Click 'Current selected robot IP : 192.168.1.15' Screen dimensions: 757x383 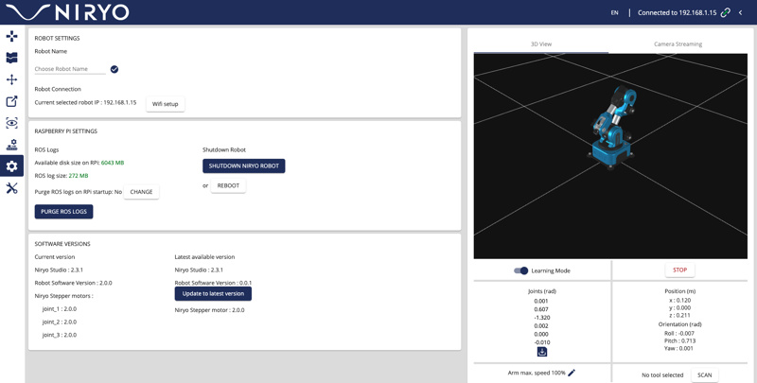85,103
